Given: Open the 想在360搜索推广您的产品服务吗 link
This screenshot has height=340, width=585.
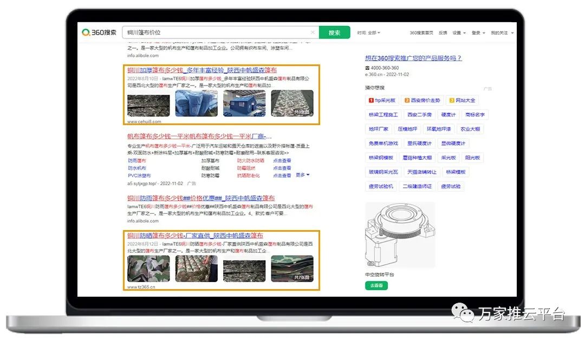Looking at the screenshot, I should [413, 58].
